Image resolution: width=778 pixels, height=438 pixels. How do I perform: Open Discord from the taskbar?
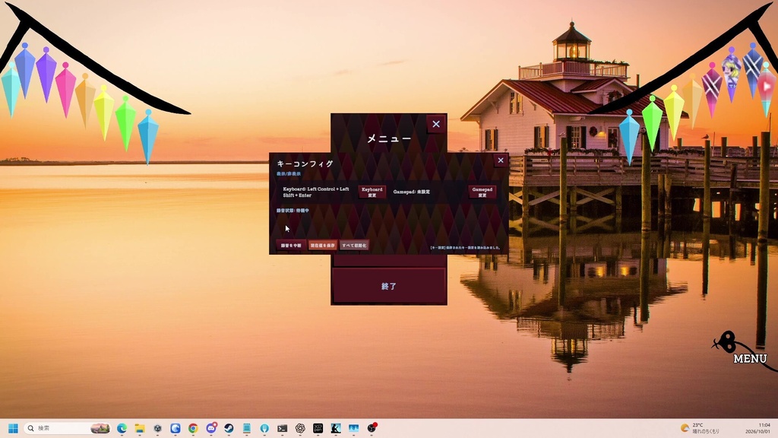[211, 428]
